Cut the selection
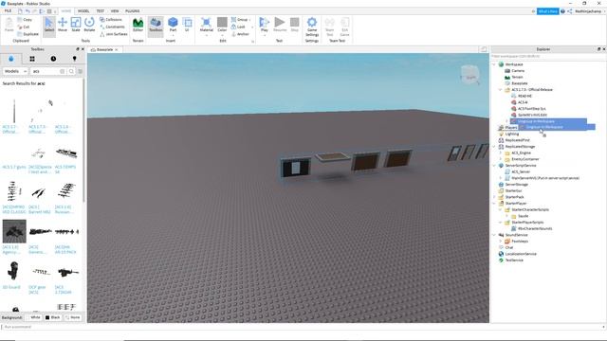Image resolution: width=607 pixels, height=341 pixels. pos(24,27)
